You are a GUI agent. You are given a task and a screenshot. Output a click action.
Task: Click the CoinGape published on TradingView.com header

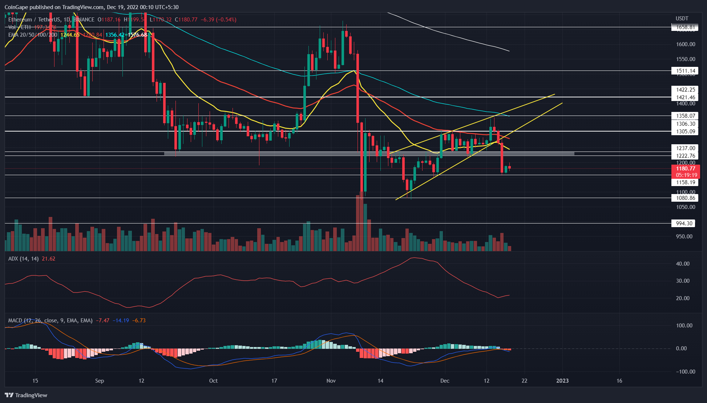coord(92,7)
